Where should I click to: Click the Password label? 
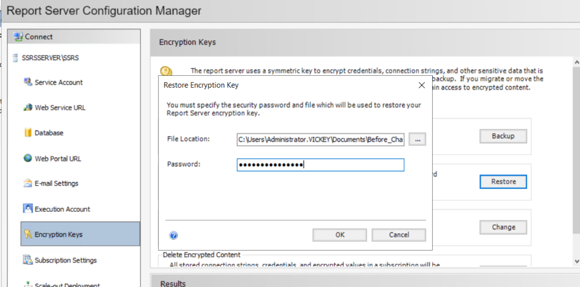184,164
